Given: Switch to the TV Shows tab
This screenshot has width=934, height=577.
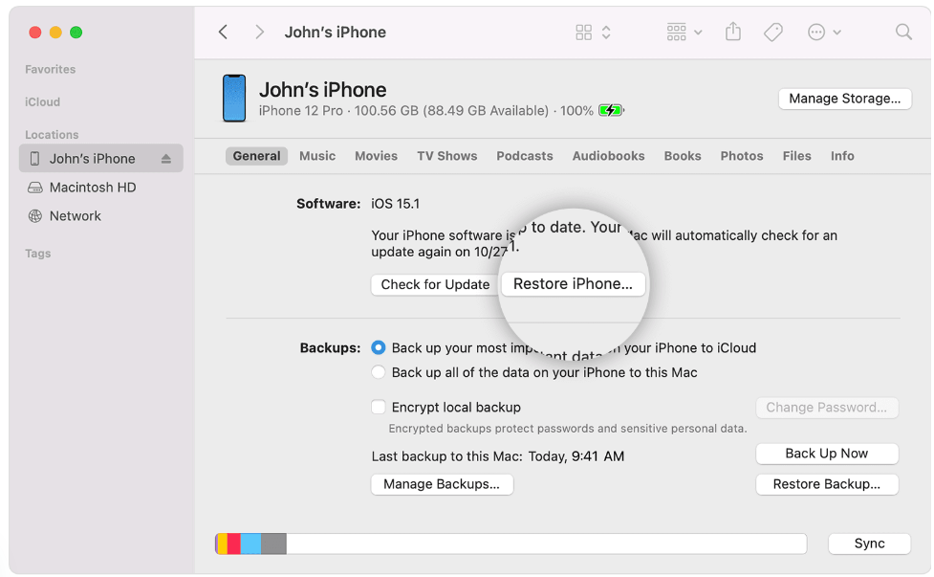Looking at the screenshot, I should coord(446,156).
